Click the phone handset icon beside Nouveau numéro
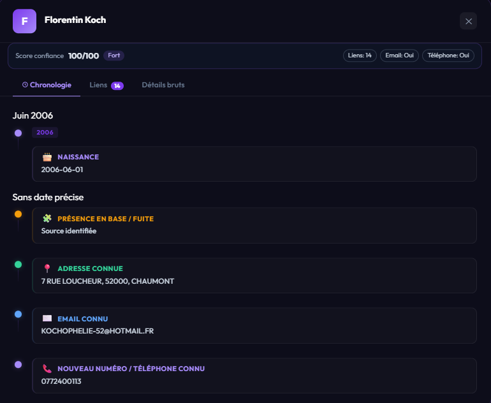 pos(47,369)
